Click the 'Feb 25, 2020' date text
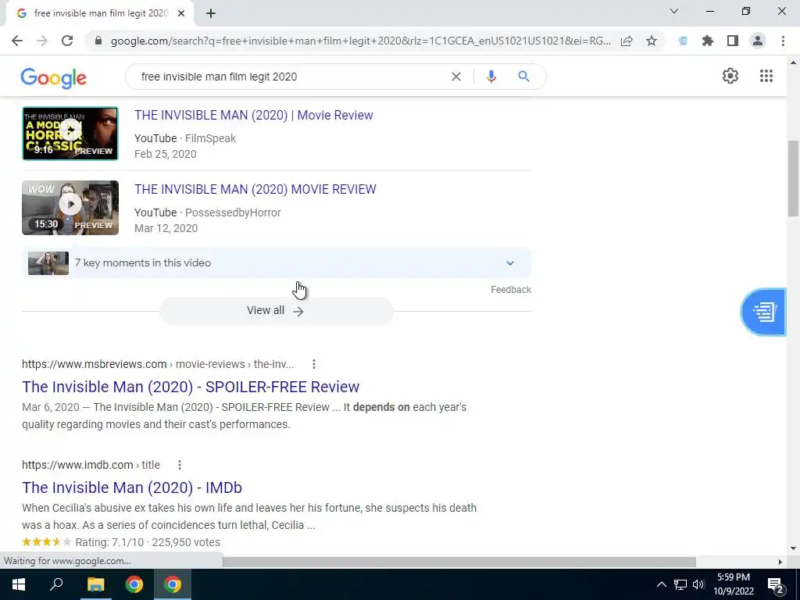 pyautogui.click(x=166, y=154)
